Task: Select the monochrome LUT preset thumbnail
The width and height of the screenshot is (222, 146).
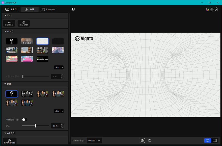Action: click(27, 94)
